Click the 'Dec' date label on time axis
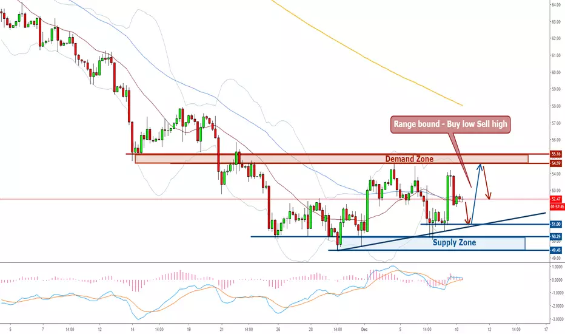The image size is (565, 334). pos(364,329)
